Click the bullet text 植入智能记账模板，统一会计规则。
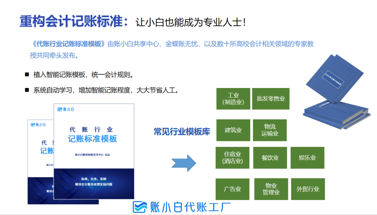The image size is (377, 215). pyautogui.click(x=83, y=75)
